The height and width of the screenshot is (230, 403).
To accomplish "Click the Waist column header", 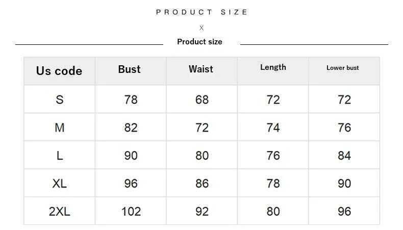I will (x=201, y=69).
